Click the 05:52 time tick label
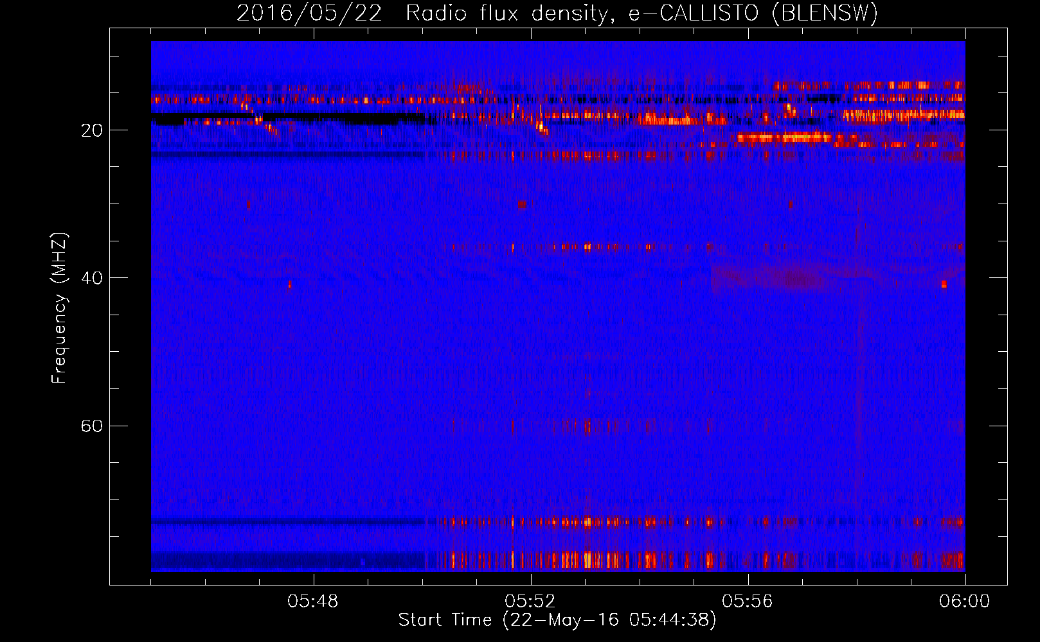1040x642 pixels. point(530,602)
